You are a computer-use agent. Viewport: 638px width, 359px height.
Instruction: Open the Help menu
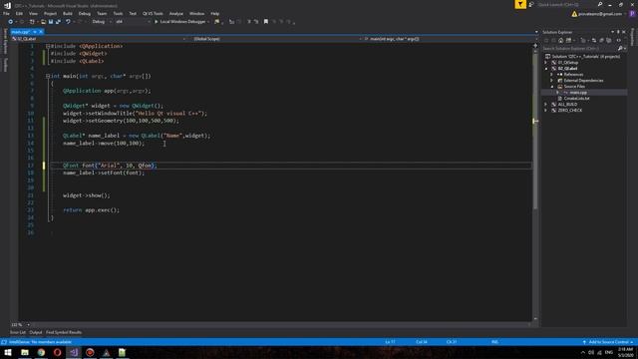(x=215, y=13)
